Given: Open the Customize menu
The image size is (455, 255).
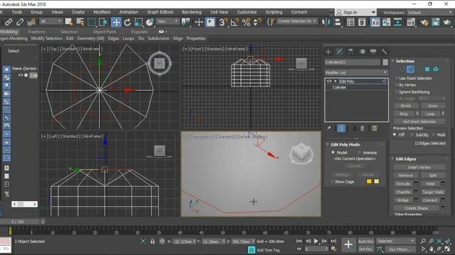Looking at the screenshot, I should 247,12.
